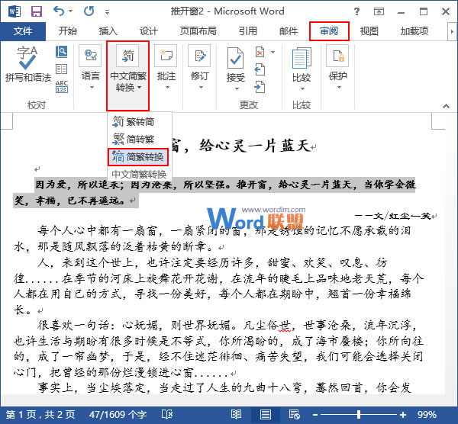Switch to the 加载项 tab
The width and height of the screenshot is (458, 424).
pyautogui.click(x=414, y=31)
